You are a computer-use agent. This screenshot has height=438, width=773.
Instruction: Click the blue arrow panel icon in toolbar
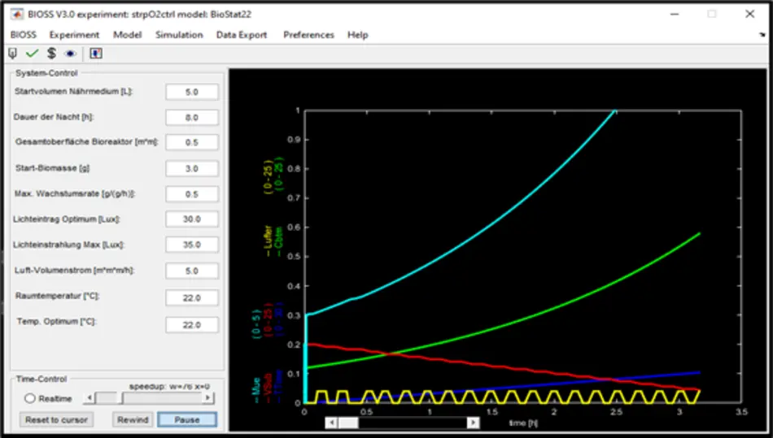(96, 54)
